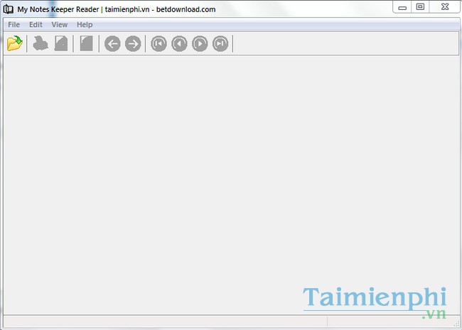Screen dimensions: 462x330
Task: Click the page icon right of the printer
Action: click(x=61, y=44)
